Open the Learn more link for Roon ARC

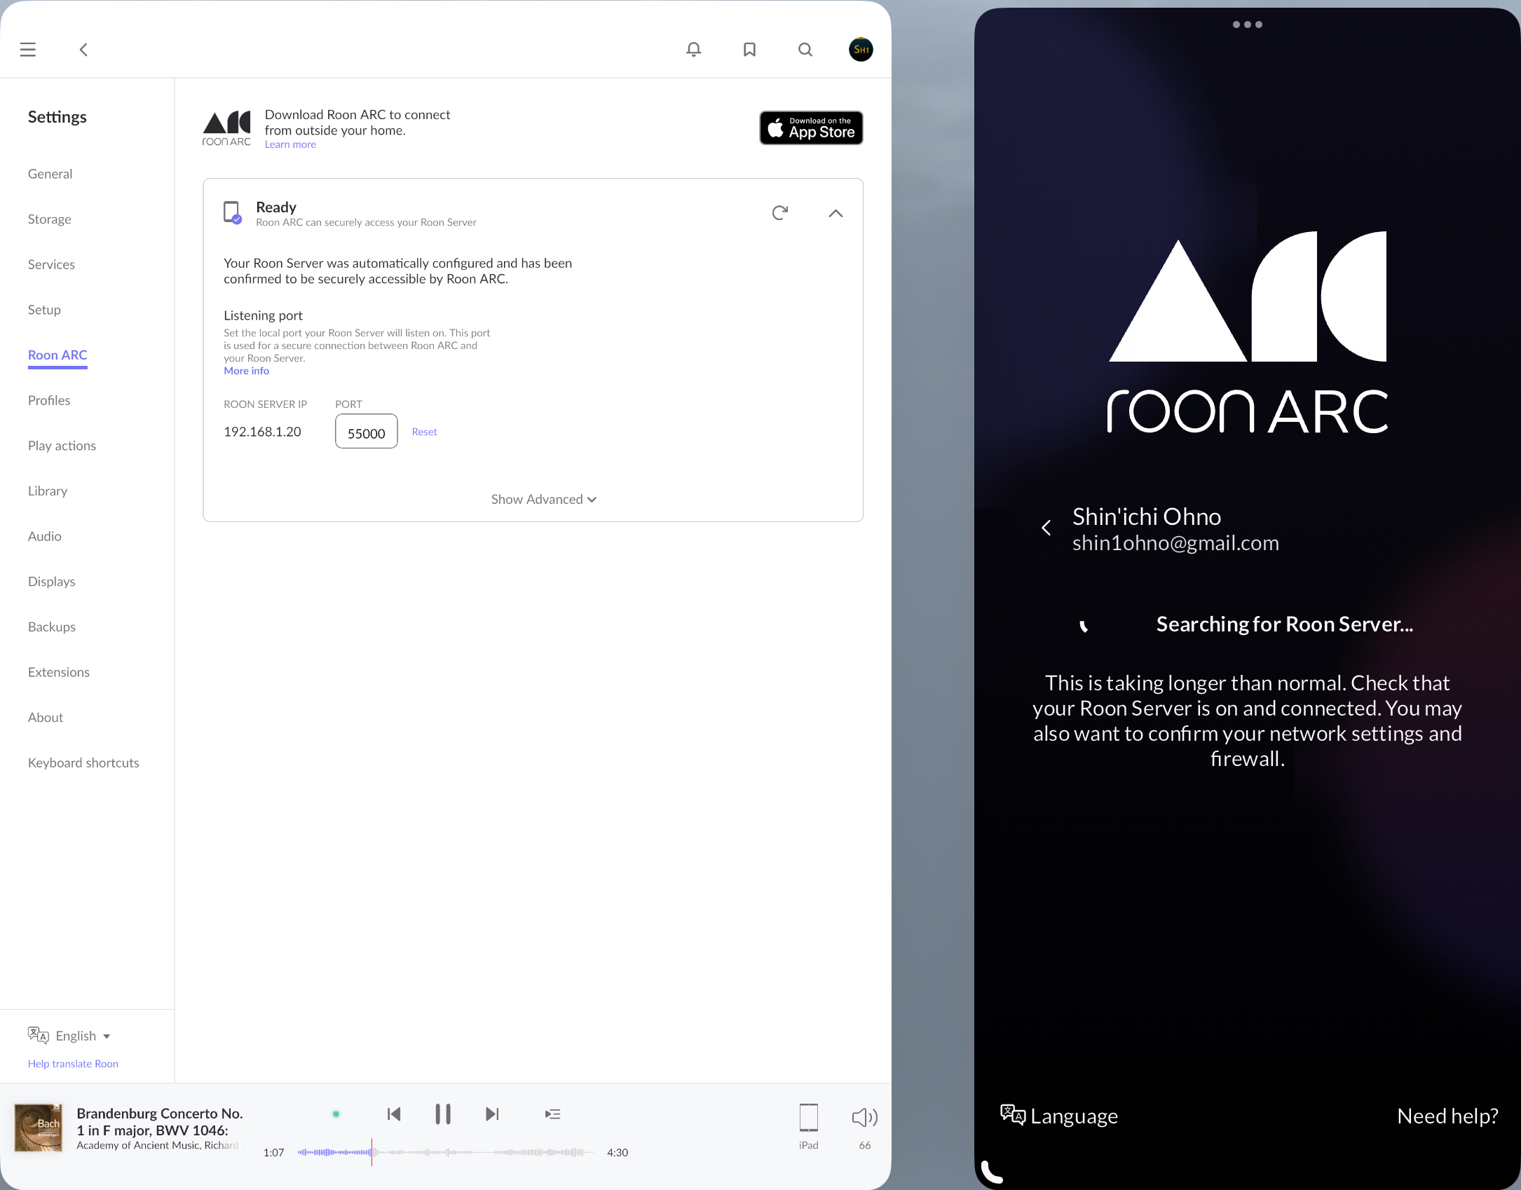(290, 145)
